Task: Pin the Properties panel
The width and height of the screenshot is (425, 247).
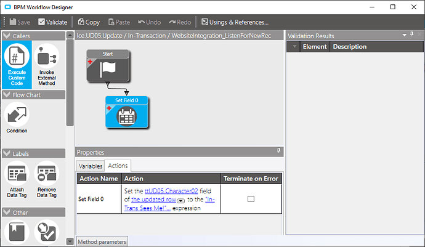Action: 278,150
